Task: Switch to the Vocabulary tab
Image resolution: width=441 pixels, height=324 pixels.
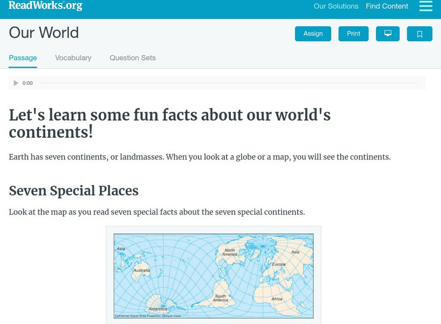Action: tap(73, 57)
